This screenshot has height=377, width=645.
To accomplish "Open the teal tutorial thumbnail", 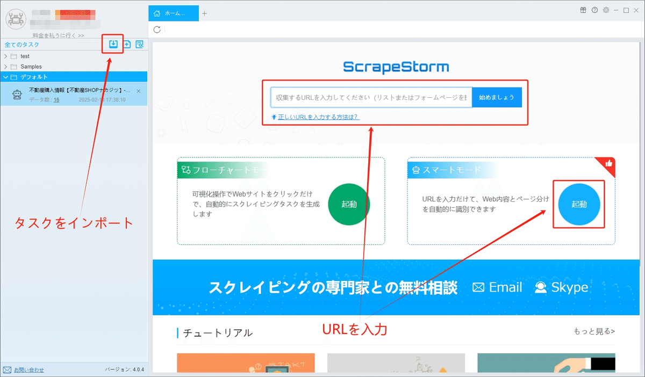I will click(546, 363).
